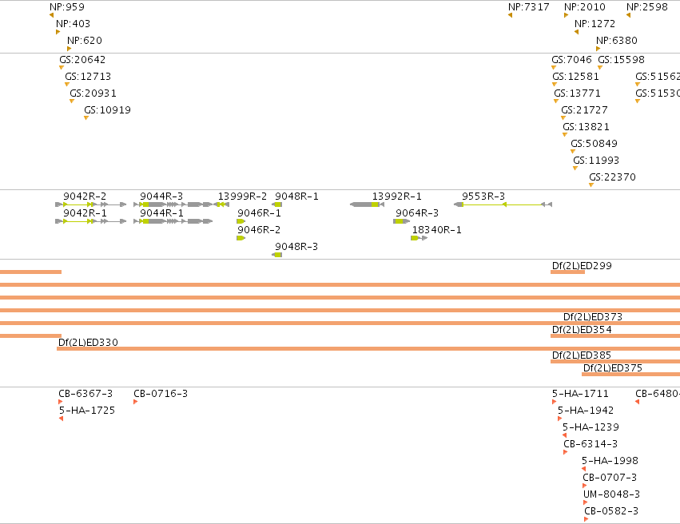680x524 pixels.
Task: Click the 13992R-1 gene model
Action: pyautogui.click(x=367, y=204)
